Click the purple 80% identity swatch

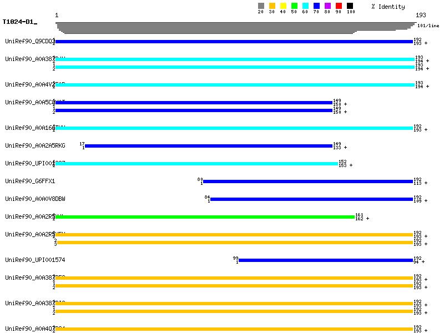click(x=327, y=6)
